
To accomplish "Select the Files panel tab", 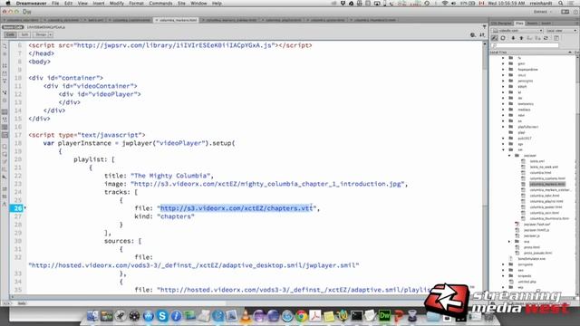I will (519, 24).
